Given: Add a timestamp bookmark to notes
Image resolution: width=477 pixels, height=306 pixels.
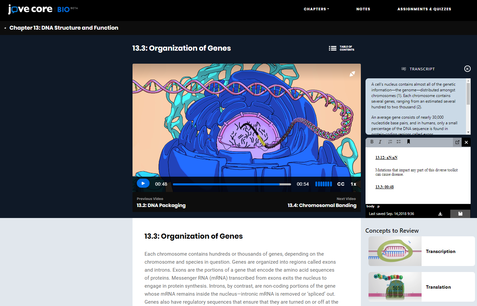Looking at the screenshot, I should point(408,142).
